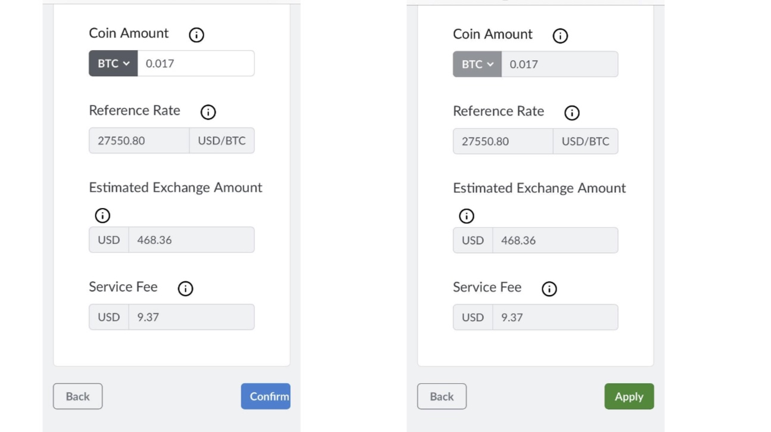771x432 pixels.
Task: Click USD prefix of estimated amount, Confirm form
Action: pos(109,240)
